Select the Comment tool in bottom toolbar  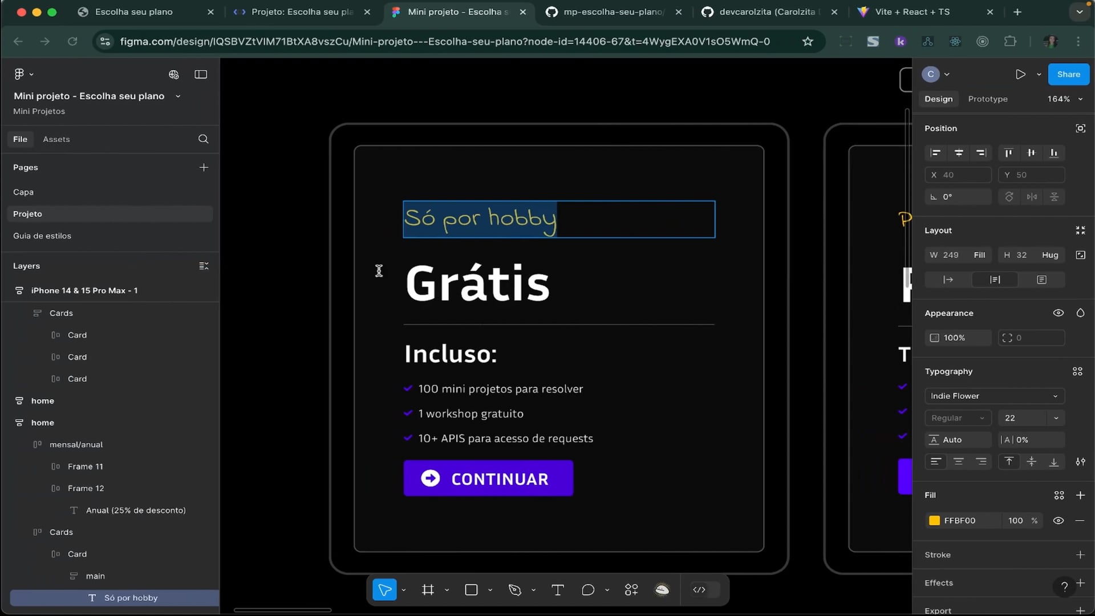[588, 590]
